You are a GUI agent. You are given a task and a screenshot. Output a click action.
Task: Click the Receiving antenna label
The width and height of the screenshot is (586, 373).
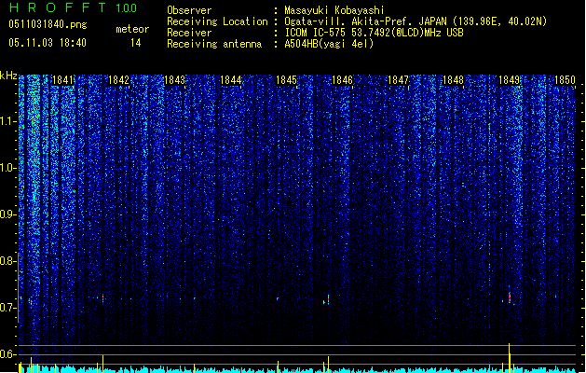pos(214,44)
